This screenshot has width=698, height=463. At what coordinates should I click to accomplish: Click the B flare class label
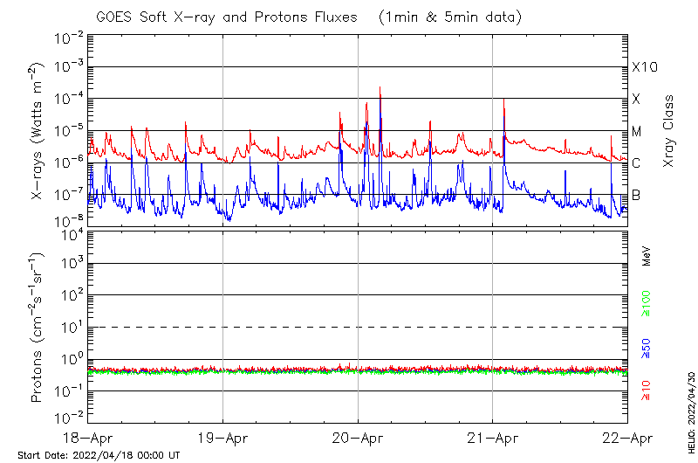tap(636, 195)
